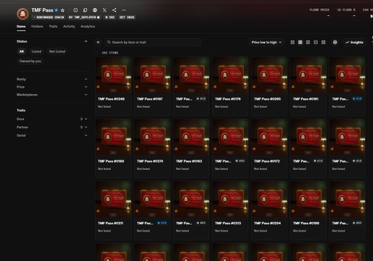Click the TMF Pass #0211 title

coord(111,223)
